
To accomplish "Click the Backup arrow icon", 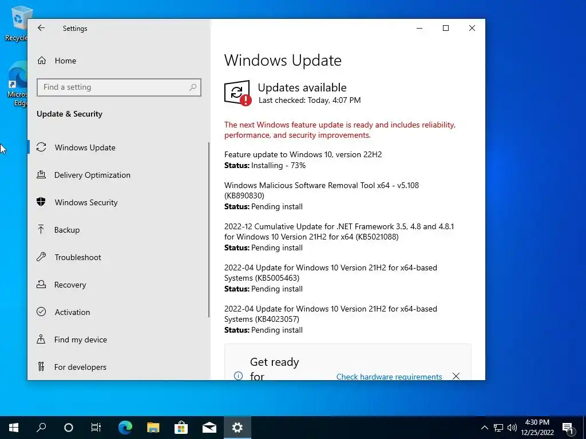I will [x=41, y=230].
